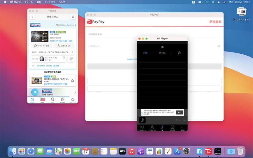Select the iPod source in HF Player
Image resolution: width=253 pixels, height=158 pixels.
145,53
